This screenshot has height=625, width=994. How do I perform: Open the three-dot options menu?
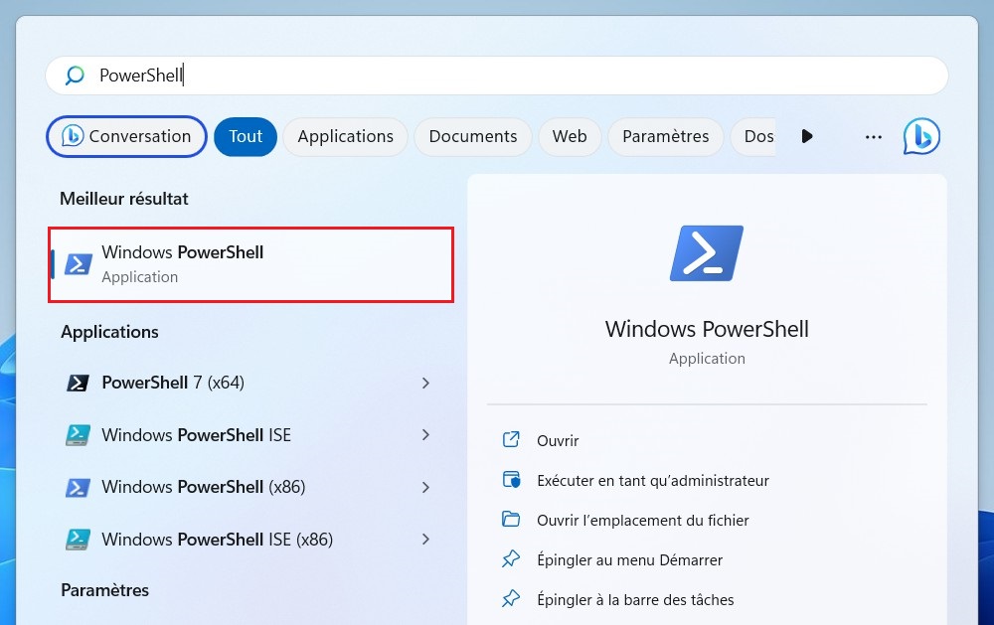tap(874, 137)
